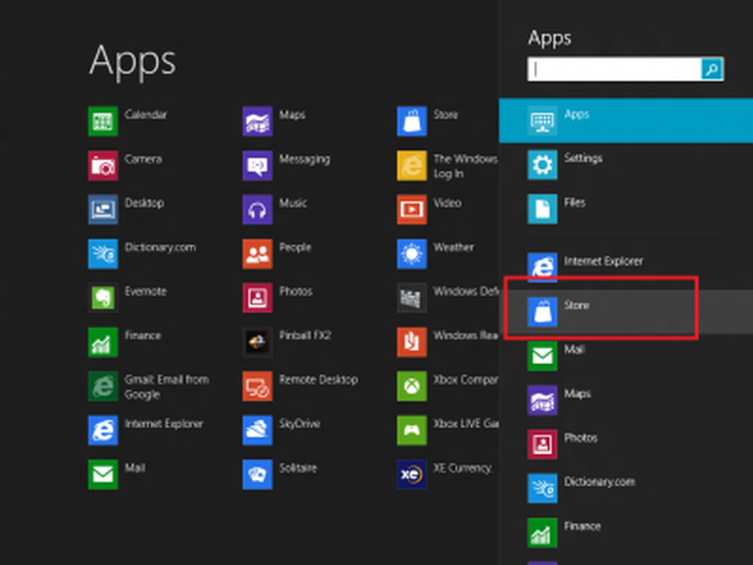Choose Internet Explorer in search pane
The image size is (753, 565).
tap(626, 267)
